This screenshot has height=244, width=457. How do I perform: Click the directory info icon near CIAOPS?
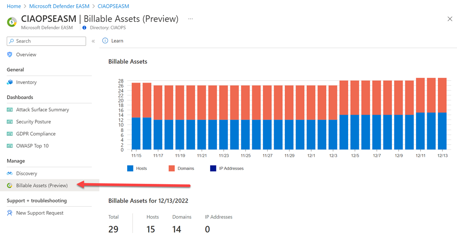pos(84,28)
